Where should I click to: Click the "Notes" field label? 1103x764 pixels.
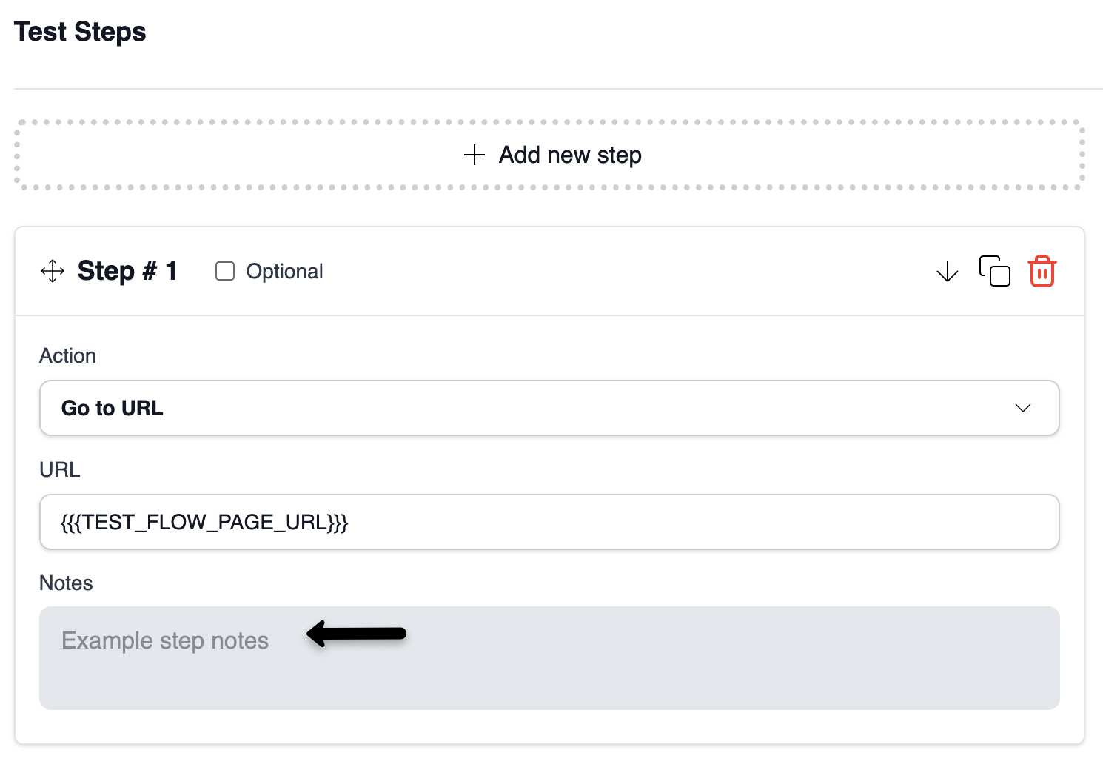tap(66, 583)
